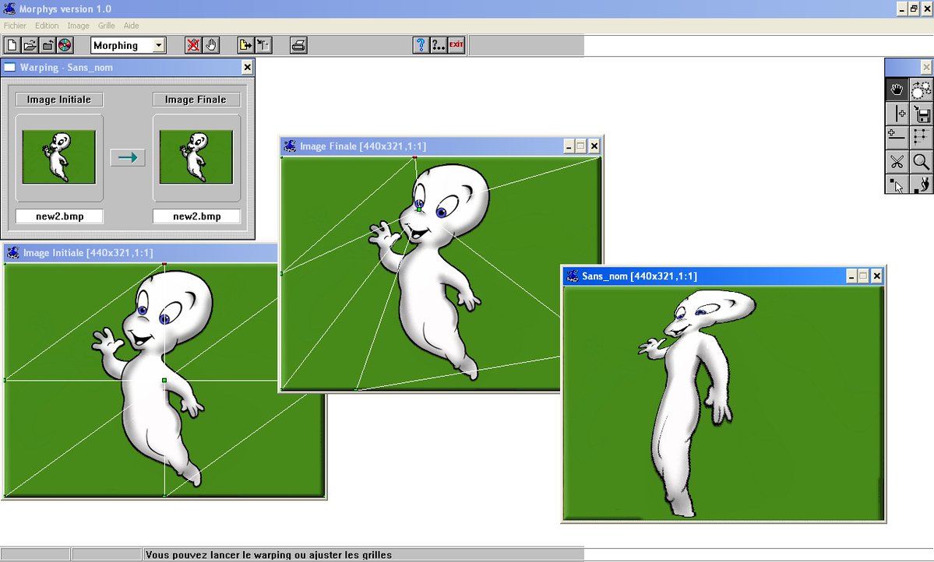Close the floating tool palette

click(925, 67)
